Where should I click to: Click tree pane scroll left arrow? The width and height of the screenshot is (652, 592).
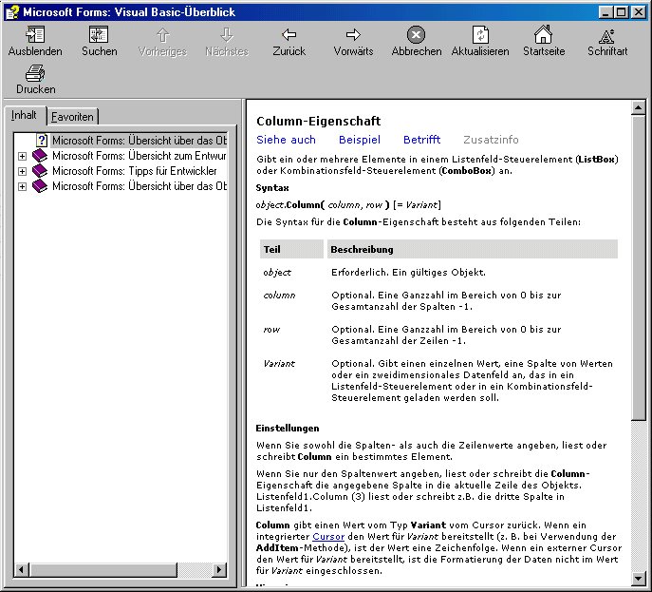tap(22, 569)
